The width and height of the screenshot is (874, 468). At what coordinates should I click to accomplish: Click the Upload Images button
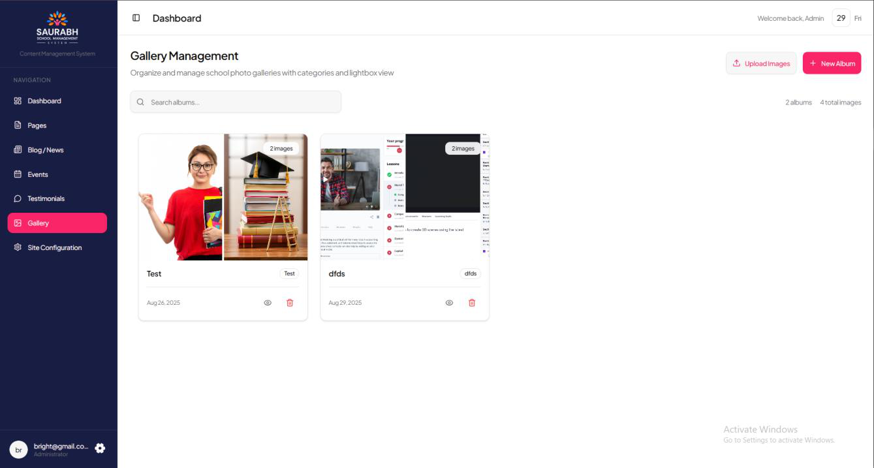pos(761,63)
